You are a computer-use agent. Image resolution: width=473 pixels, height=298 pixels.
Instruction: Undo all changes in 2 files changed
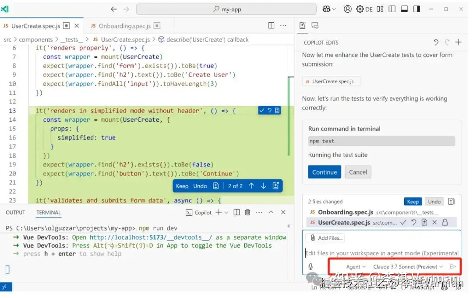coord(434,202)
